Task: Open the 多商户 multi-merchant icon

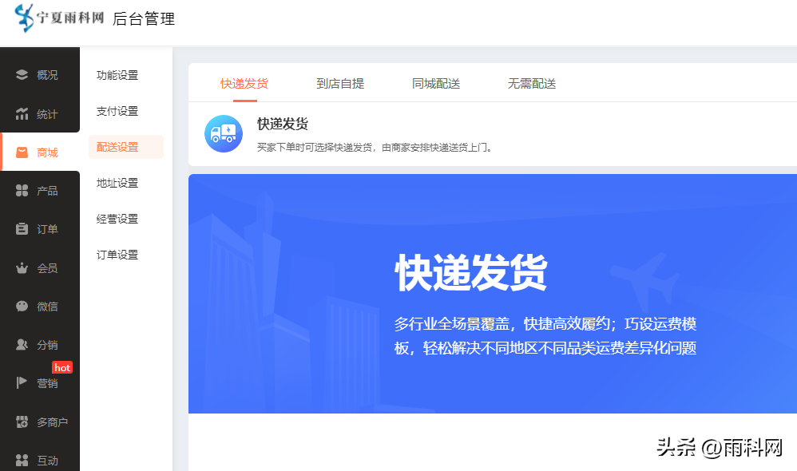Action: pyautogui.click(x=22, y=422)
